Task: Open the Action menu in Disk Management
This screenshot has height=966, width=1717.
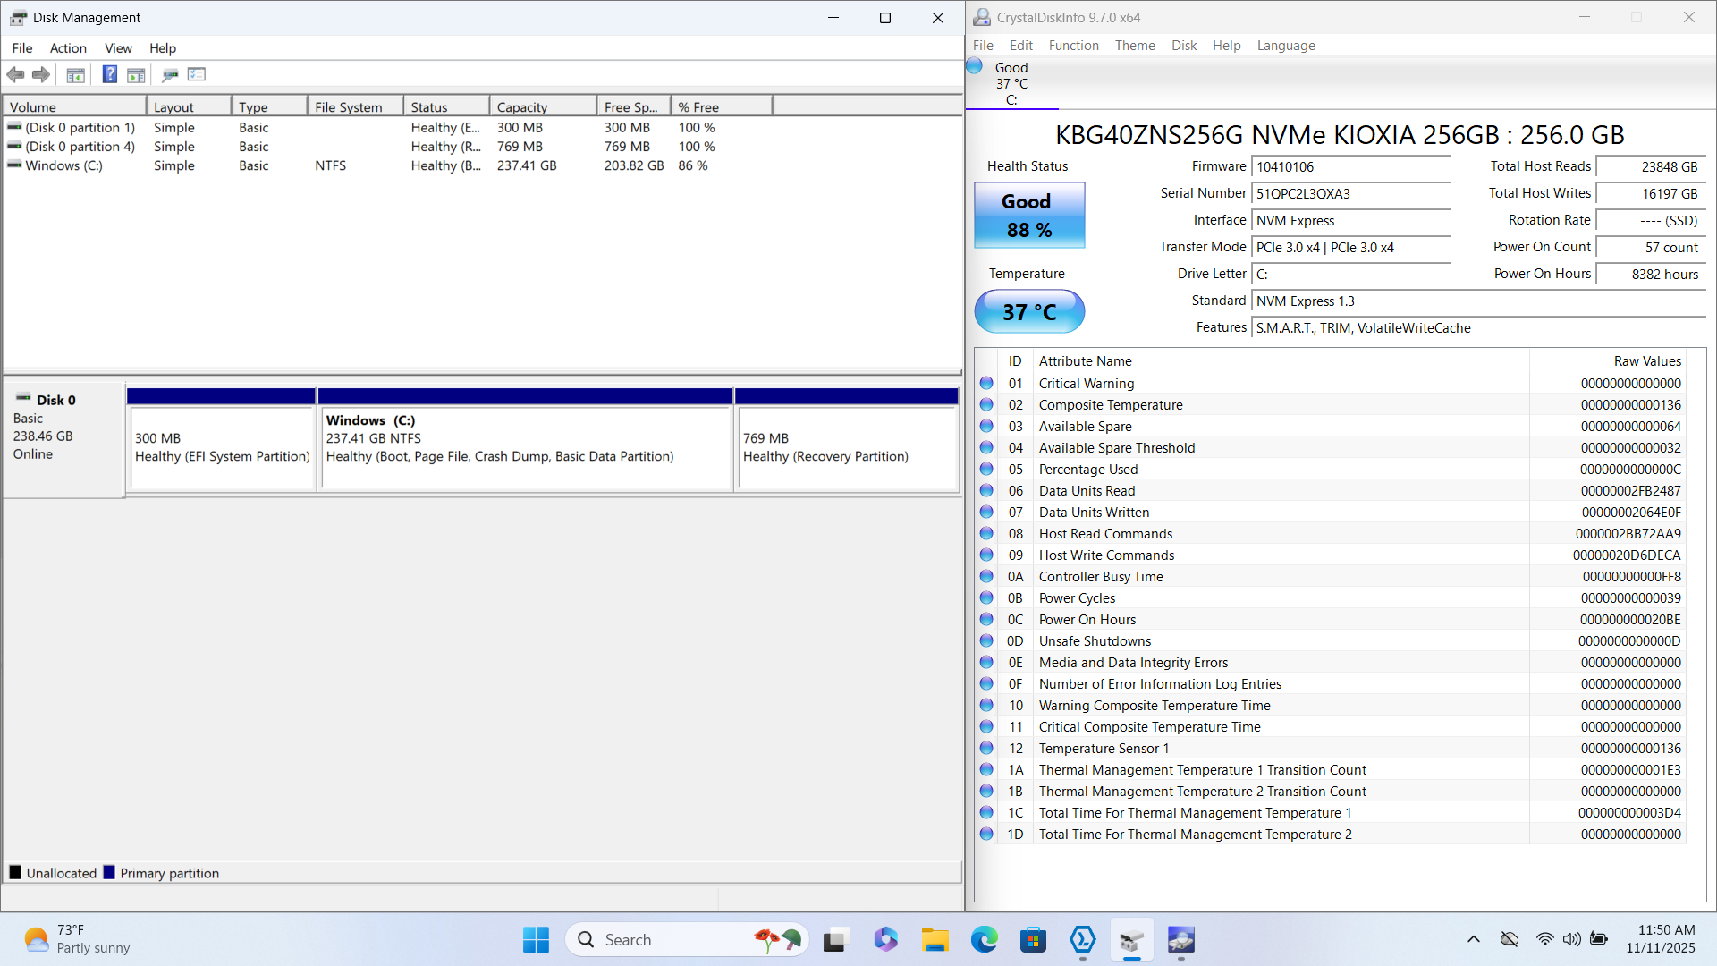Action: (68, 48)
